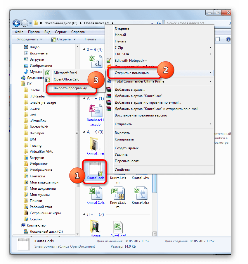This screenshot has height=264, width=248.
Task: Select the Книга4.xlsx file icon
Action: tap(140, 193)
